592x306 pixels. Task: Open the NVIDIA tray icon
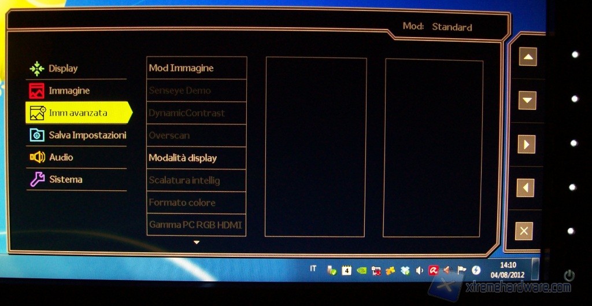pos(361,270)
